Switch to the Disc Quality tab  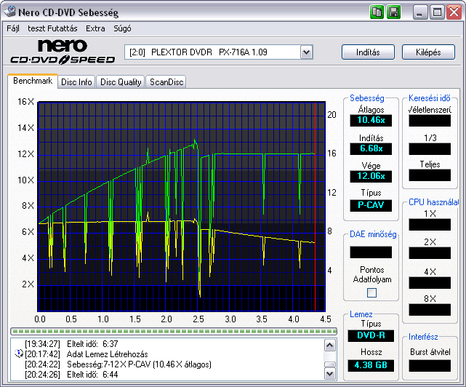coord(121,81)
